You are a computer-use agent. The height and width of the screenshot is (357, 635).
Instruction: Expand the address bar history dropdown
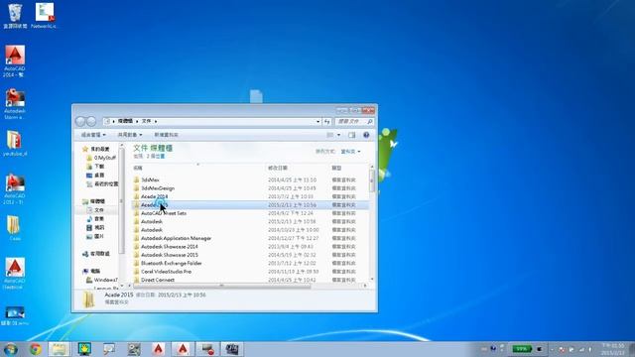317,121
